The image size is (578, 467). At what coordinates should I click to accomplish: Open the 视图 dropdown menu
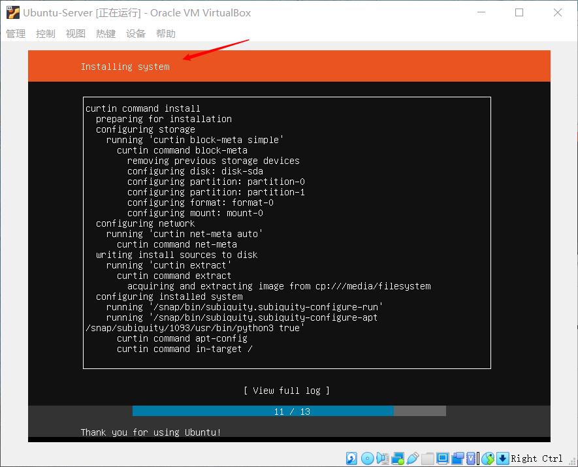(74, 33)
